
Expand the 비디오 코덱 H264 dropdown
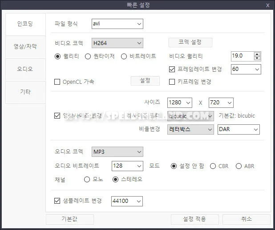(117, 43)
